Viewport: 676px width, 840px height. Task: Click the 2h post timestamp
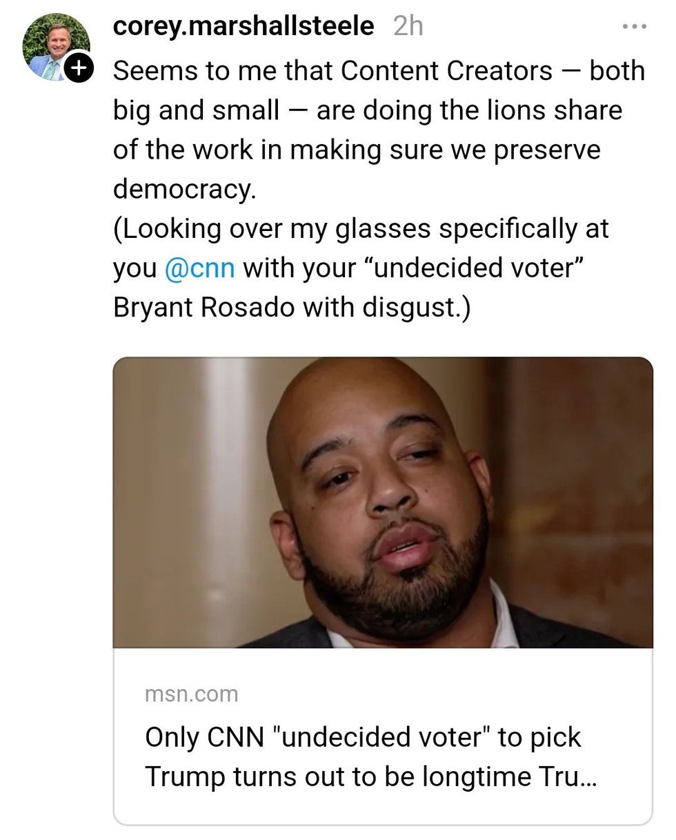click(408, 26)
